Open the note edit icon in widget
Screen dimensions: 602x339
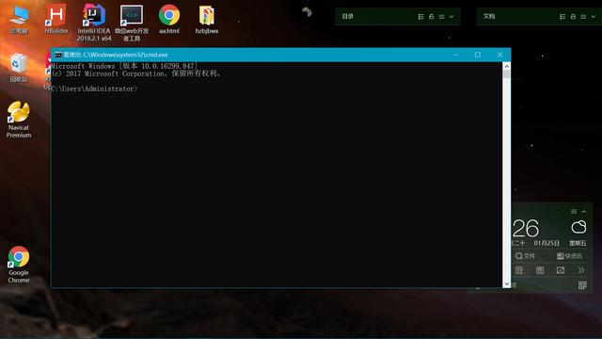[x=519, y=270]
